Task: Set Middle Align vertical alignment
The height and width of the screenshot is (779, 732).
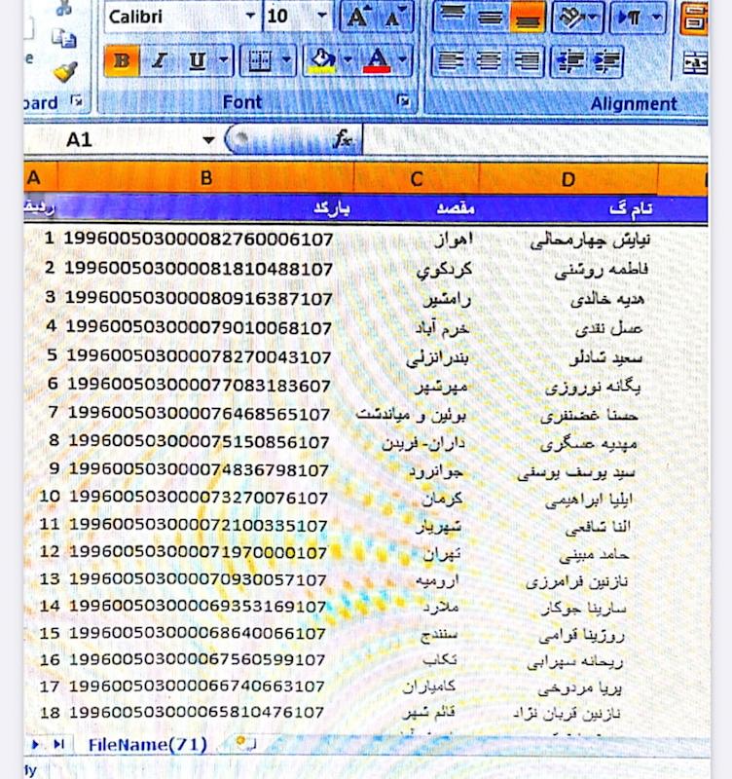Action: (490, 17)
